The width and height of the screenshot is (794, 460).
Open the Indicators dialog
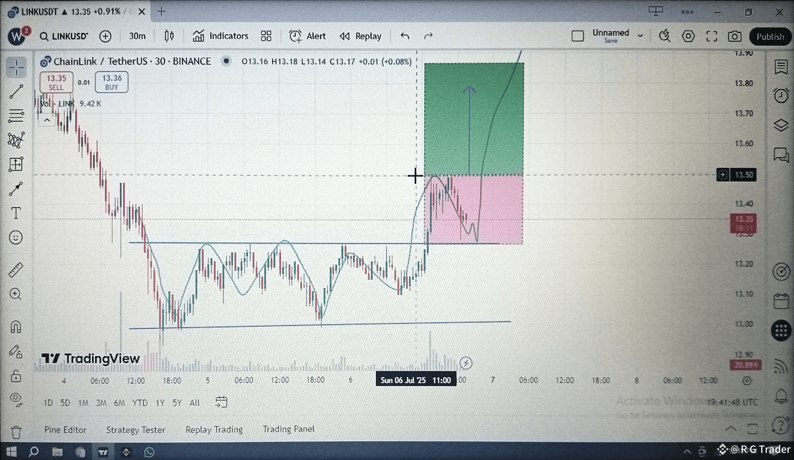click(220, 36)
